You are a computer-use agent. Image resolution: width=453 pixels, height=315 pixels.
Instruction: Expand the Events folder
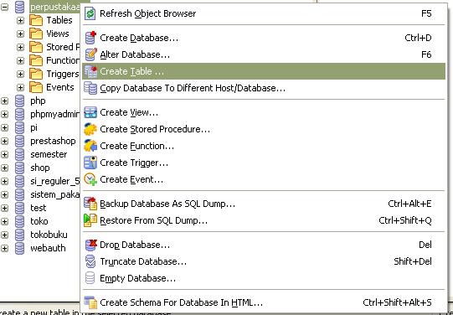pyautogui.click(x=20, y=87)
